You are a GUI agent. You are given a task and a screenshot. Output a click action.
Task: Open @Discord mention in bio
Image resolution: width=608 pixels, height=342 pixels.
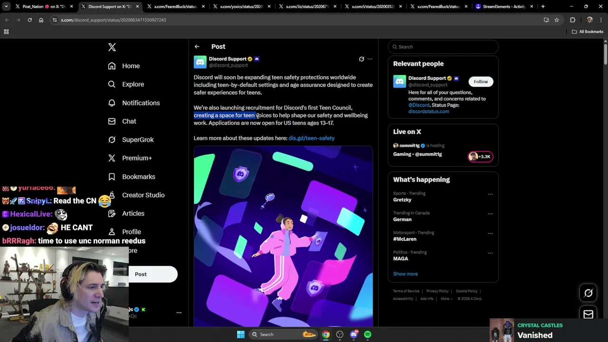click(x=419, y=105)
